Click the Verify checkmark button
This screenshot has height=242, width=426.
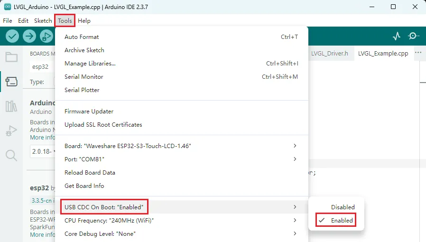(12, 36)
